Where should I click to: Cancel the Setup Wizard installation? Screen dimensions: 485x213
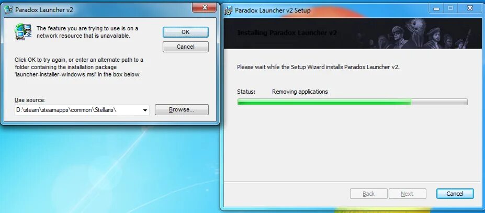455,194
